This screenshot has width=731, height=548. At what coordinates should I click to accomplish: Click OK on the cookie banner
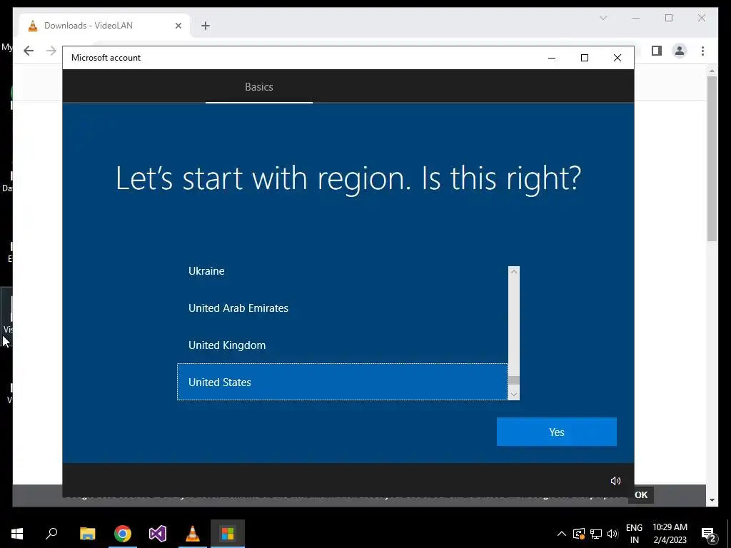pyautogui.click(x=641, y=495)
